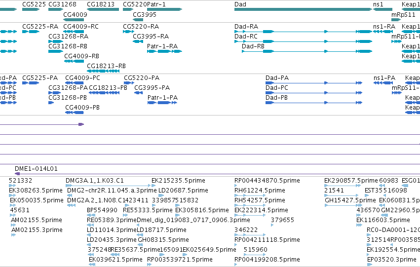Viewport: 420px width, 267px height.
Task: Click the EP03520.3prime EST label
Action: pyautogui.click(x=391, y=260)
